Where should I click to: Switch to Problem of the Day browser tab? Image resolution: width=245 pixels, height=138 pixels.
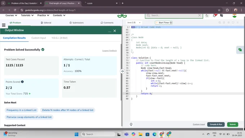24,3
